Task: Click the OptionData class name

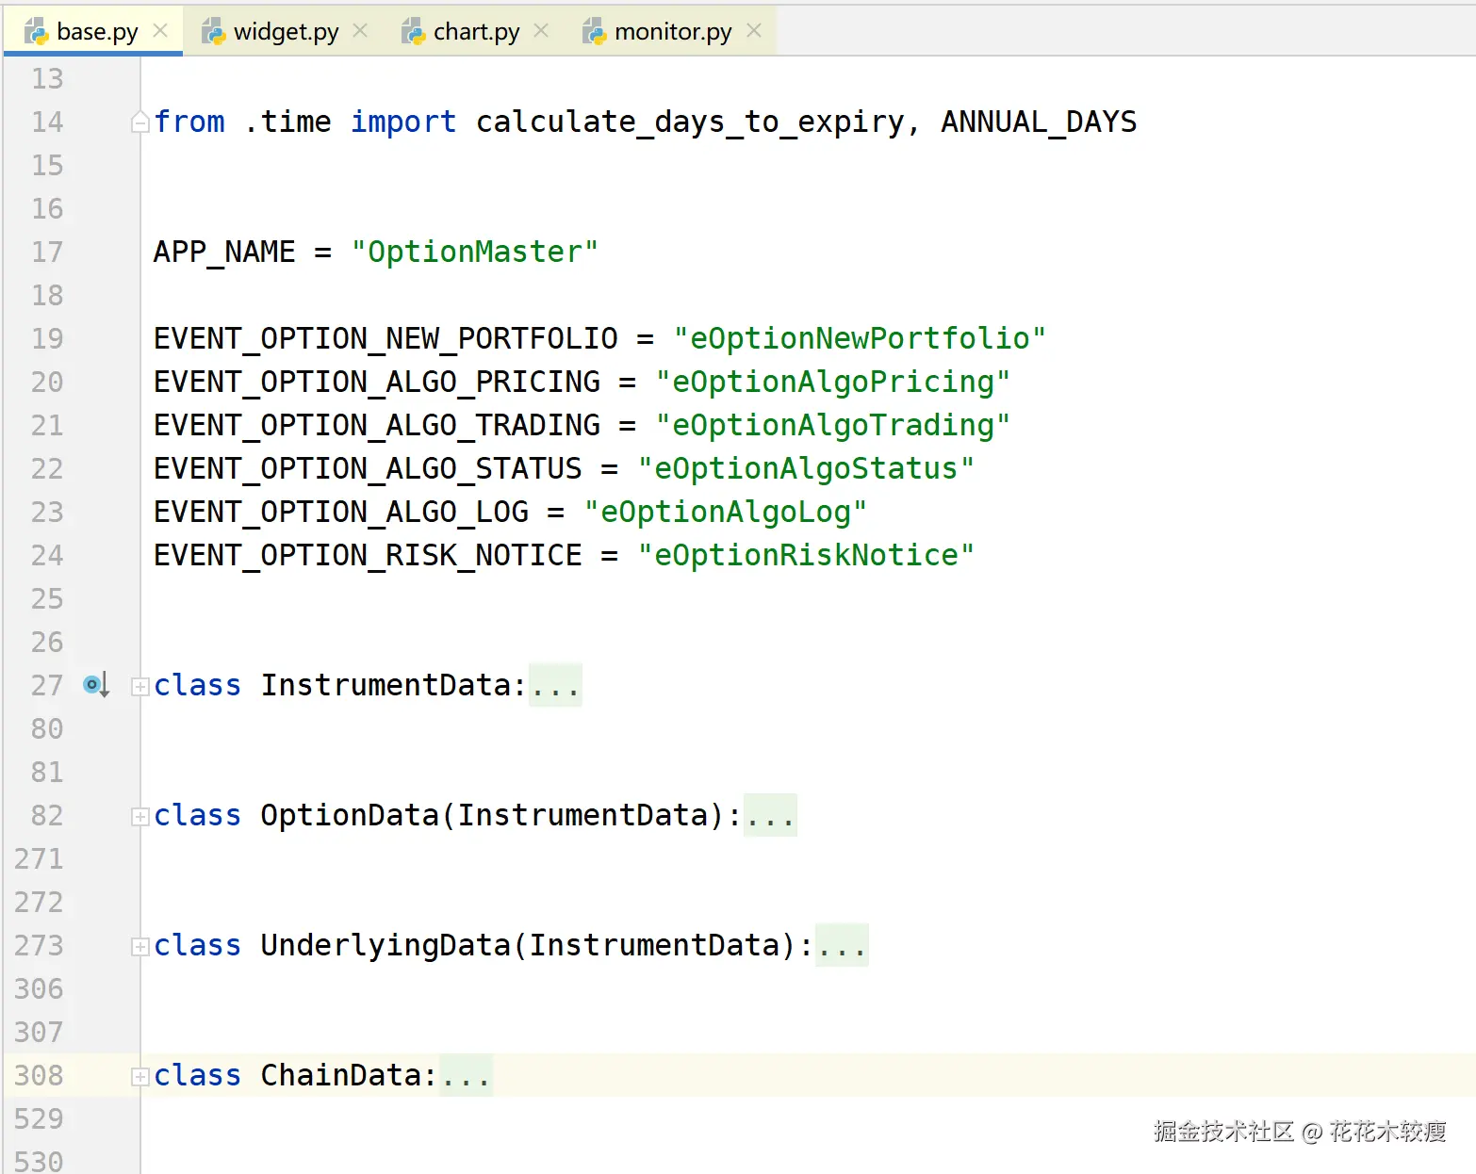Action: pos(350,815)
